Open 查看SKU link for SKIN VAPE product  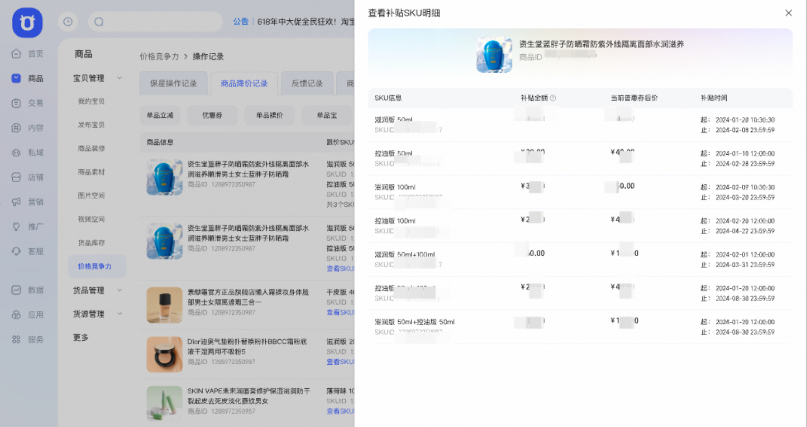[340, 411]
